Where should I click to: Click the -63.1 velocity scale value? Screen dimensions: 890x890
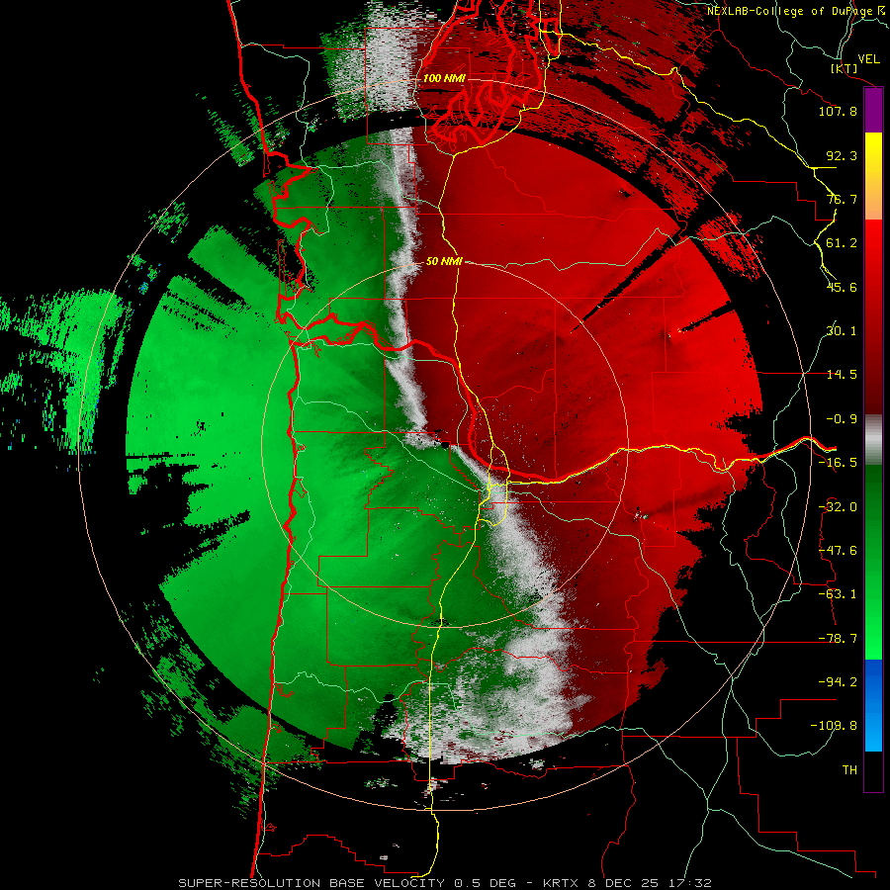click(838, 594)
